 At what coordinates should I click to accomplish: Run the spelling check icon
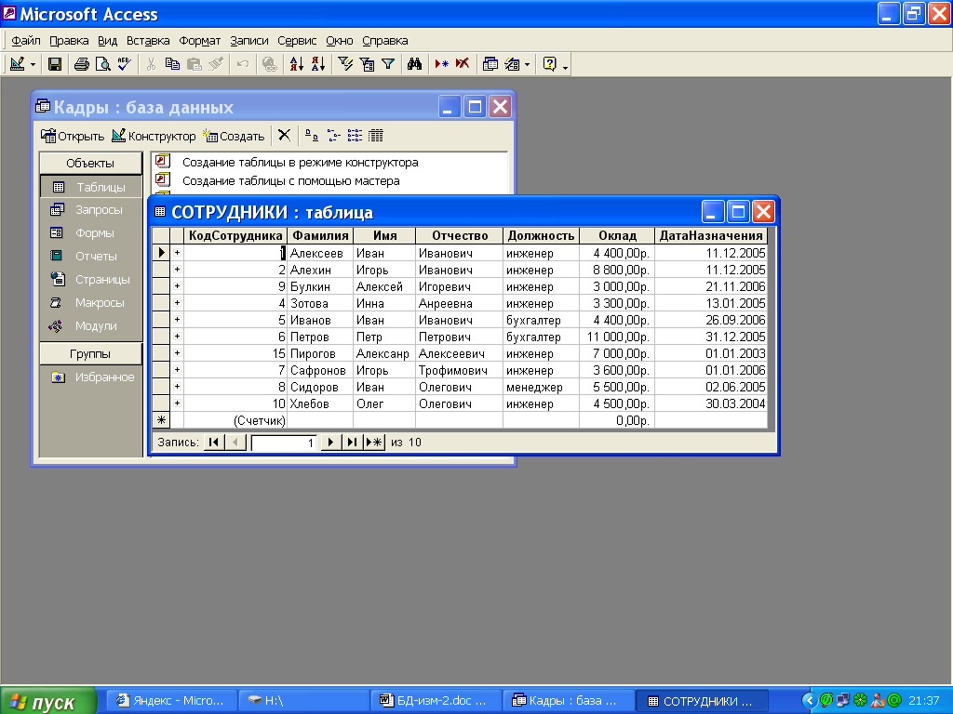(125, 64)
